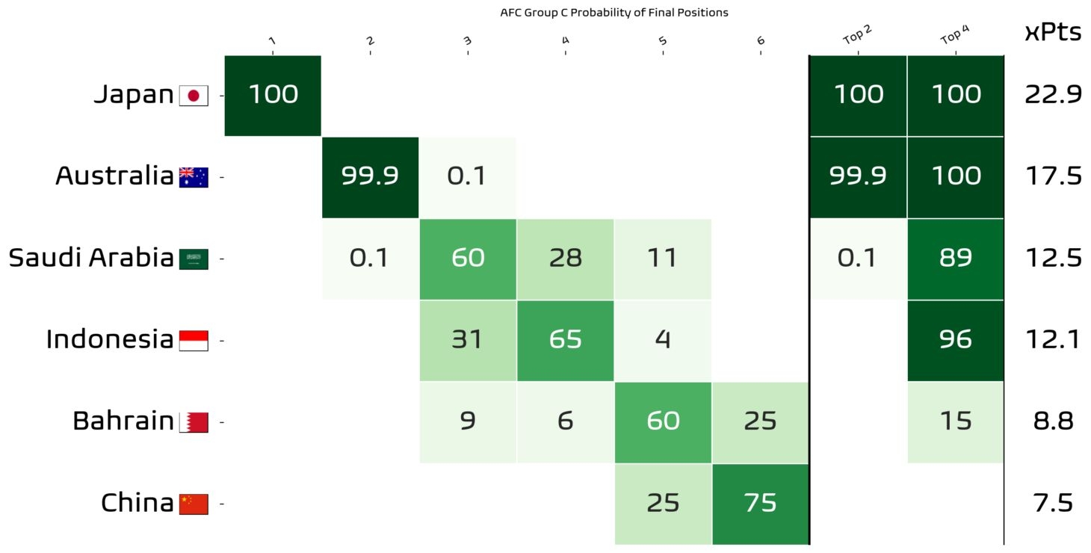Viewport: 1091px width, 553px height.
Task: Click the Saudi Arabia row label
Action: [91, 258]
